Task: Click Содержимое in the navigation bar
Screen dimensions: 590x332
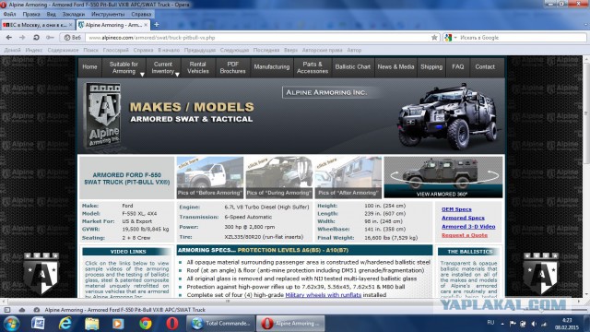Action: coord(63,50)
